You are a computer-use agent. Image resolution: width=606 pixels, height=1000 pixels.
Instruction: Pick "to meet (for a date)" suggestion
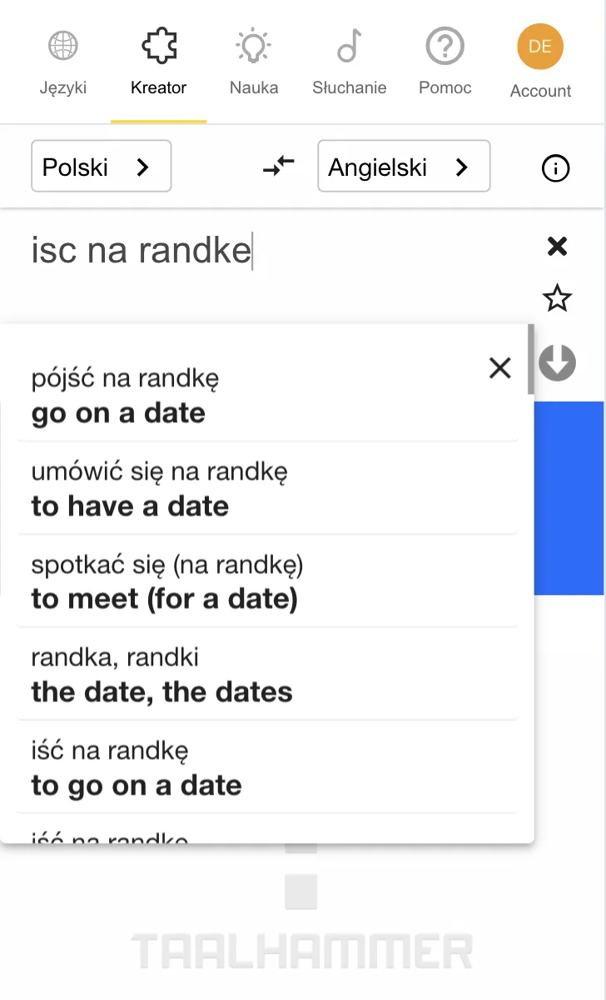coord(267,582)
